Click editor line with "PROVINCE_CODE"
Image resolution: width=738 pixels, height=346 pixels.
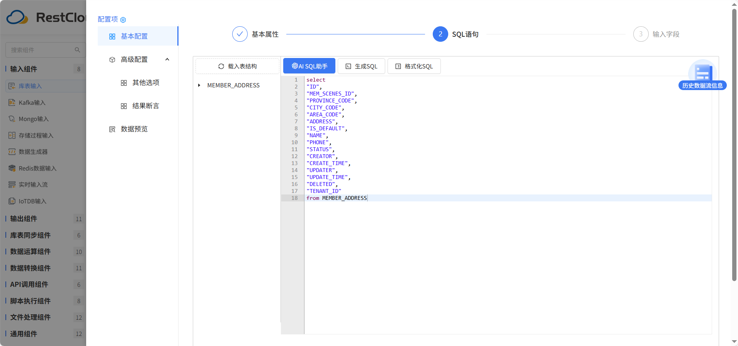tap(508, 101)
